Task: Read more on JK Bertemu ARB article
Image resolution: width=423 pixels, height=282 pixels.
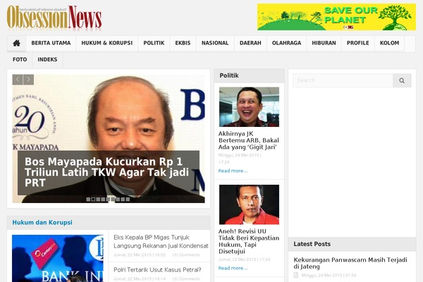Action: coord(233,171)
